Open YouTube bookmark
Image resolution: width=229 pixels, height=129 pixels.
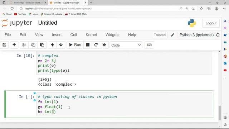[20, 14]
